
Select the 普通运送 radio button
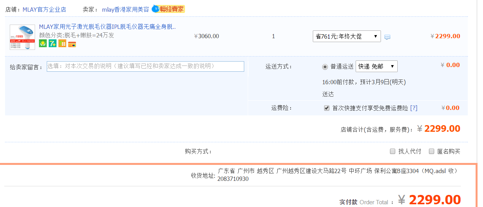pyautogui.click(x=325, y=67)
